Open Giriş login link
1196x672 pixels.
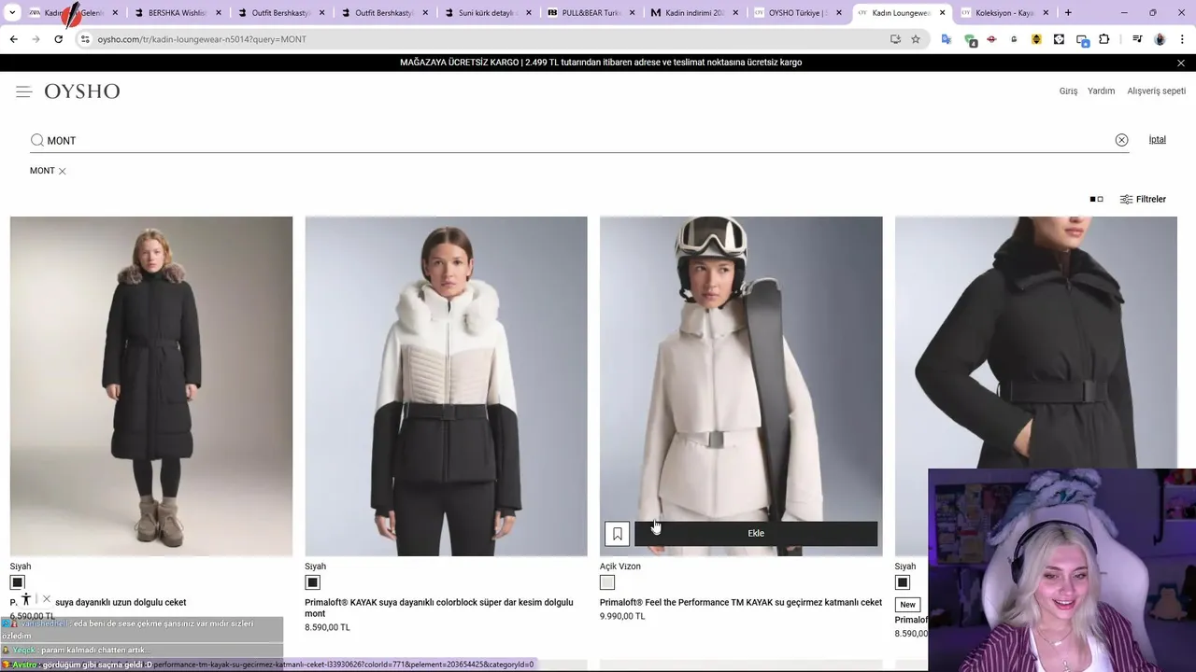click(x=1068, y=91)
